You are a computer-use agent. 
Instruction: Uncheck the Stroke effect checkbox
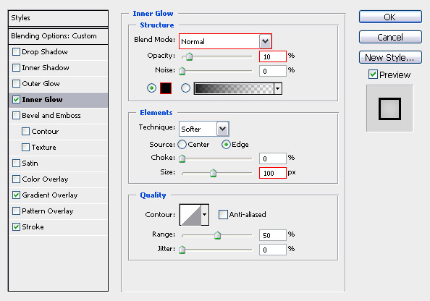tap(17, 226)
